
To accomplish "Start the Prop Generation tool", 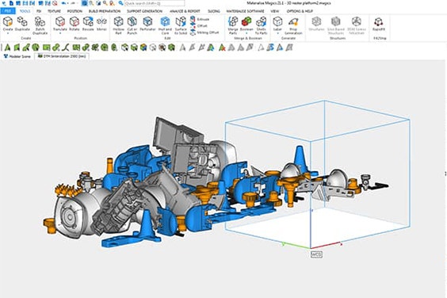I will 293,25.
